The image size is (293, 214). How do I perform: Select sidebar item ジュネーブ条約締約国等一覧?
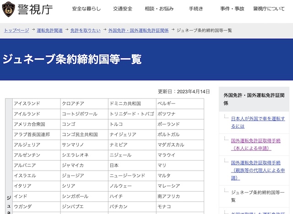258,196
